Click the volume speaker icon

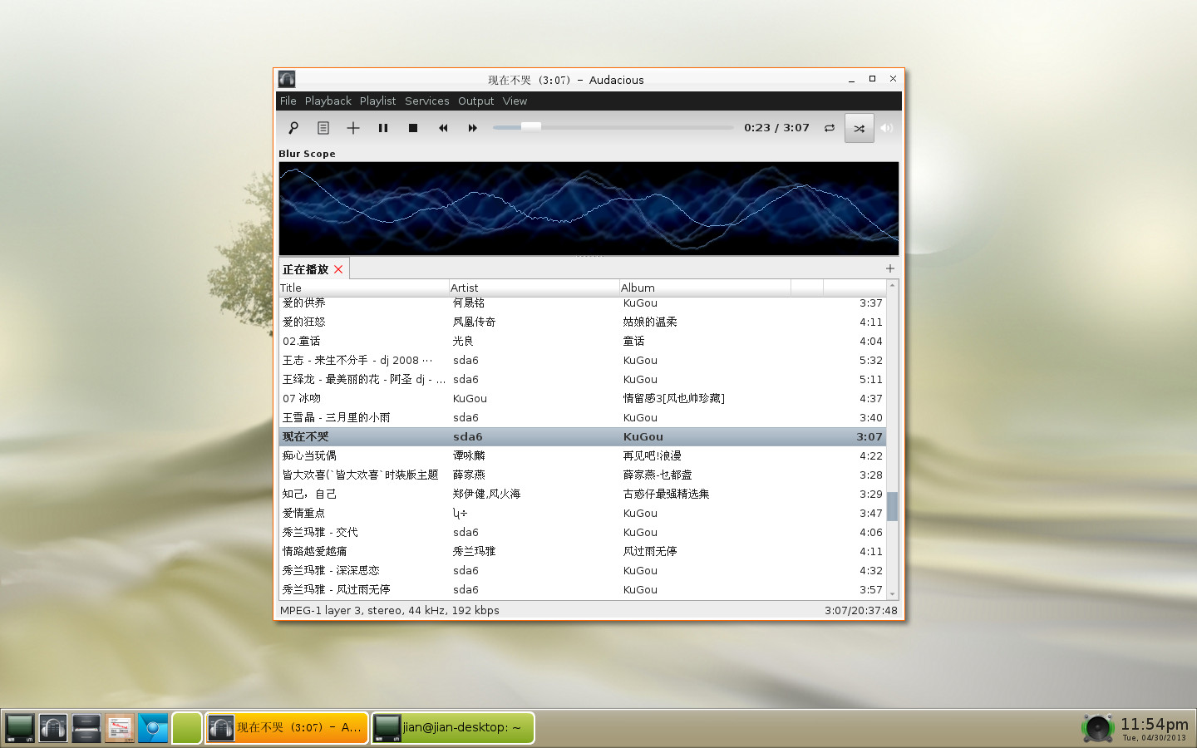(x=887, y=128)
